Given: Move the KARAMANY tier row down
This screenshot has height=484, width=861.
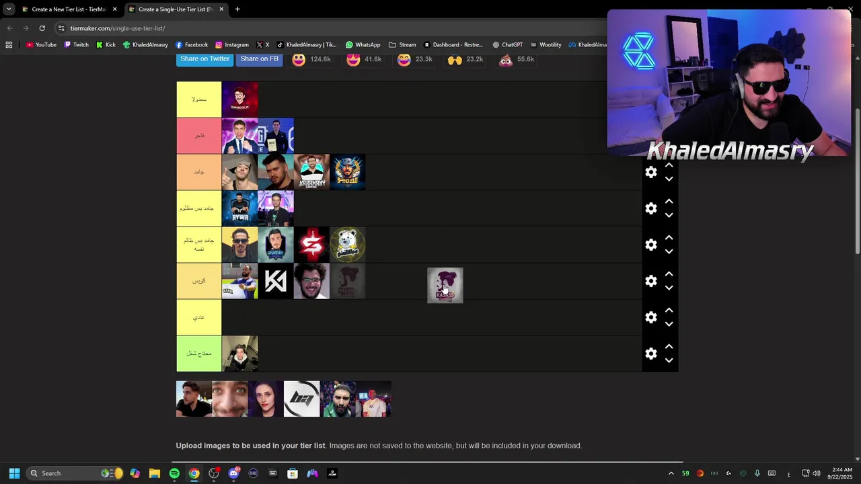Looking at the screenshot, I should pyautogui.click(x=669, y=179).
